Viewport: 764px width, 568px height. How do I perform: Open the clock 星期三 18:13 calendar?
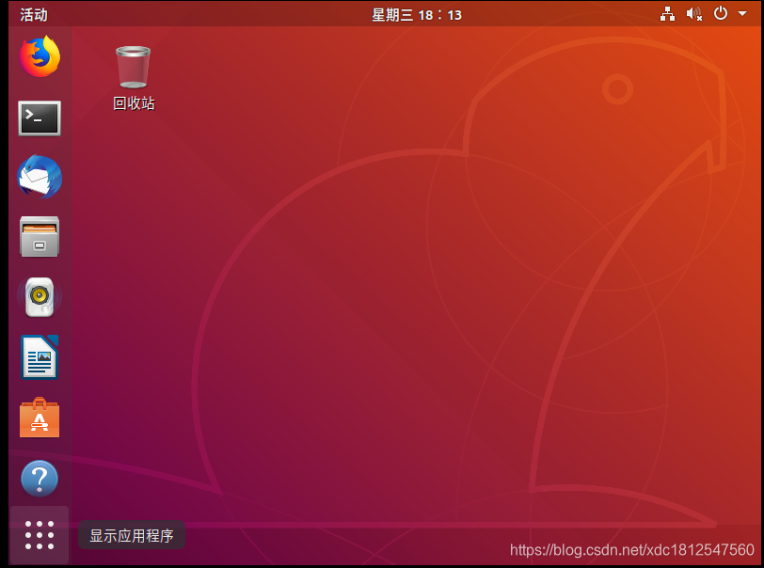tap(417, 15)
